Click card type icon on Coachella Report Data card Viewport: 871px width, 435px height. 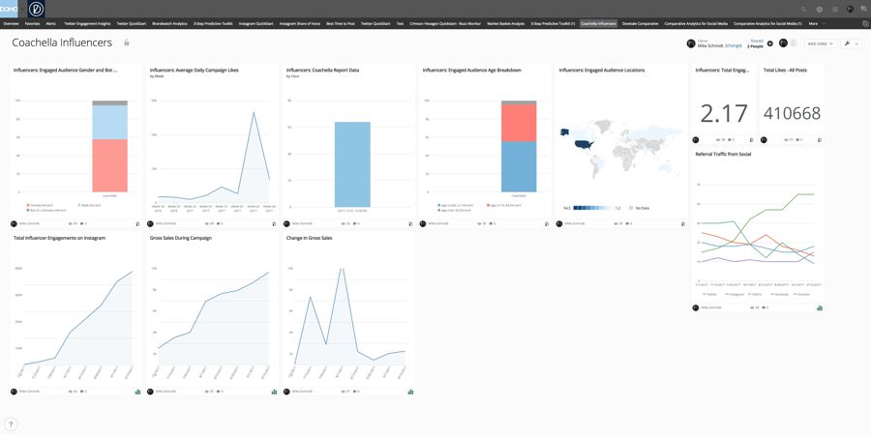tap(410, 223)
